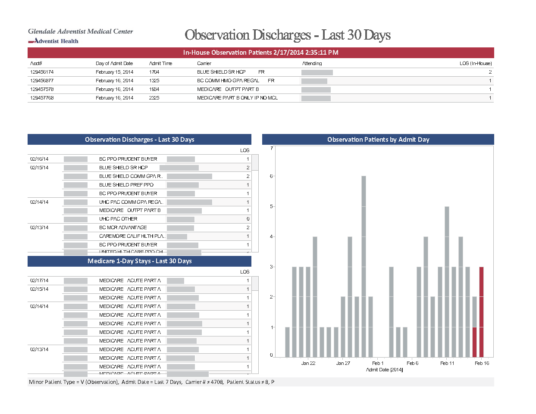Click the fully red Feb 16 chart bar

tap(482, 312)
